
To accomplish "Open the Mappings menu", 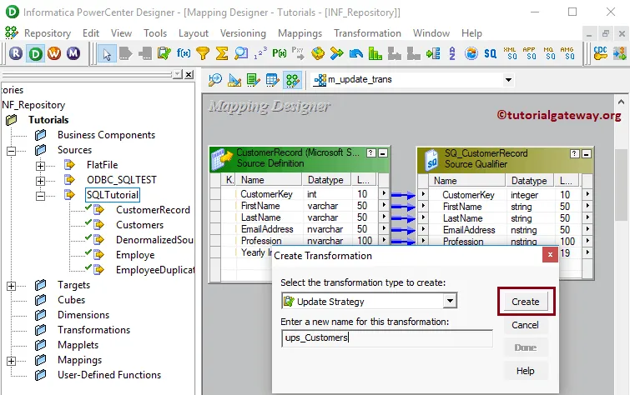I will pos(300,33).
